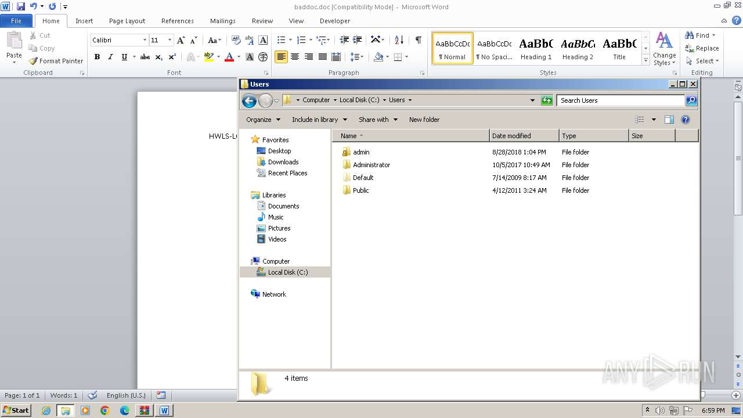
Task: Click the Replace button in Editing group
Action: pos(702,48)
